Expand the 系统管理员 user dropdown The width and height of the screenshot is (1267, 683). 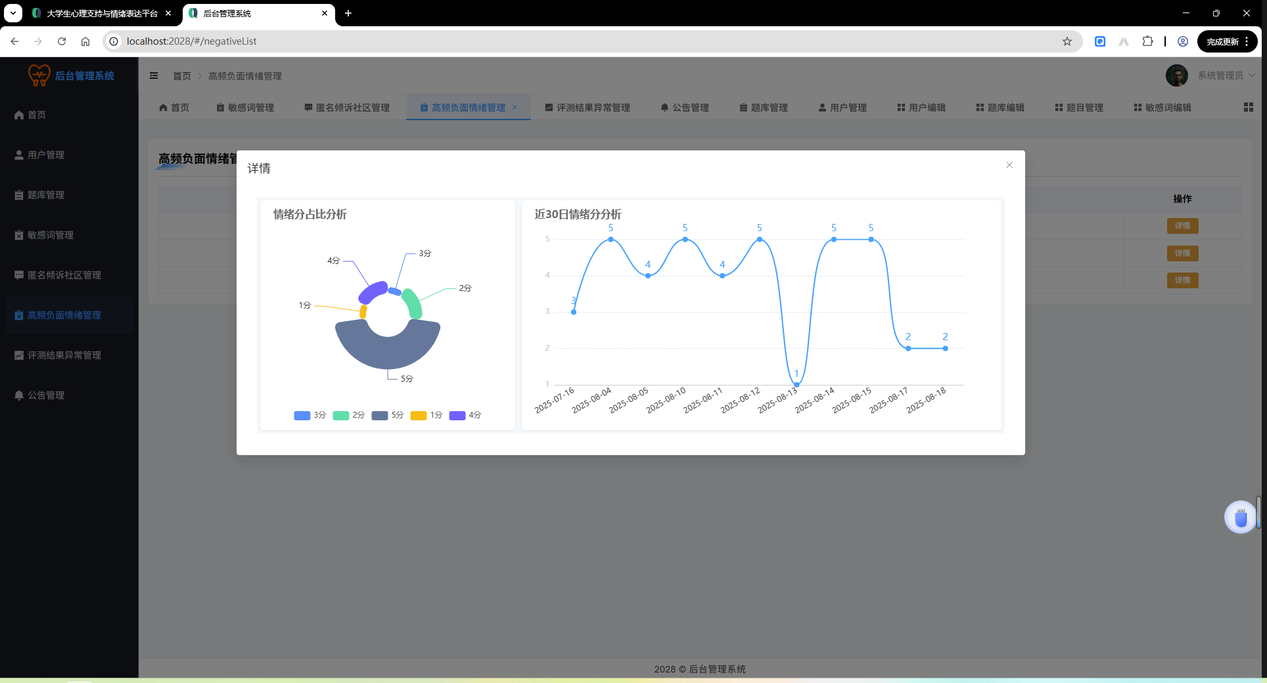point(1226,76)
